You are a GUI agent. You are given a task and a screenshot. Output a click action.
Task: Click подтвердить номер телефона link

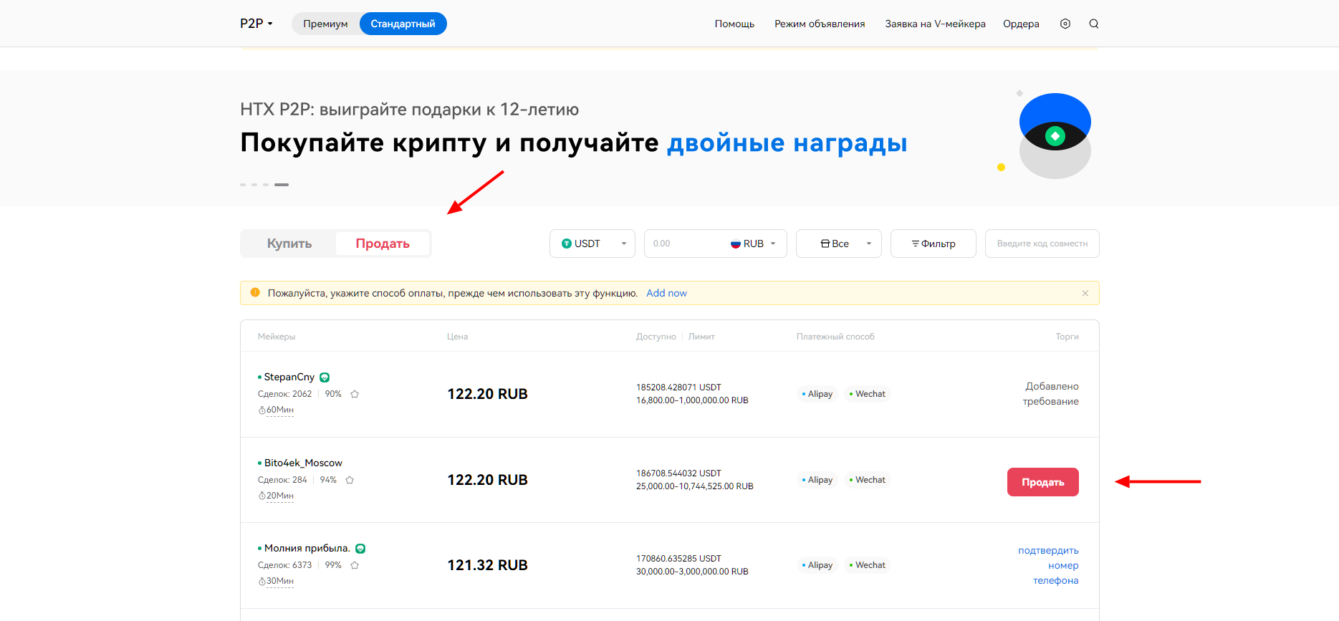click(x=1048, y=565)
